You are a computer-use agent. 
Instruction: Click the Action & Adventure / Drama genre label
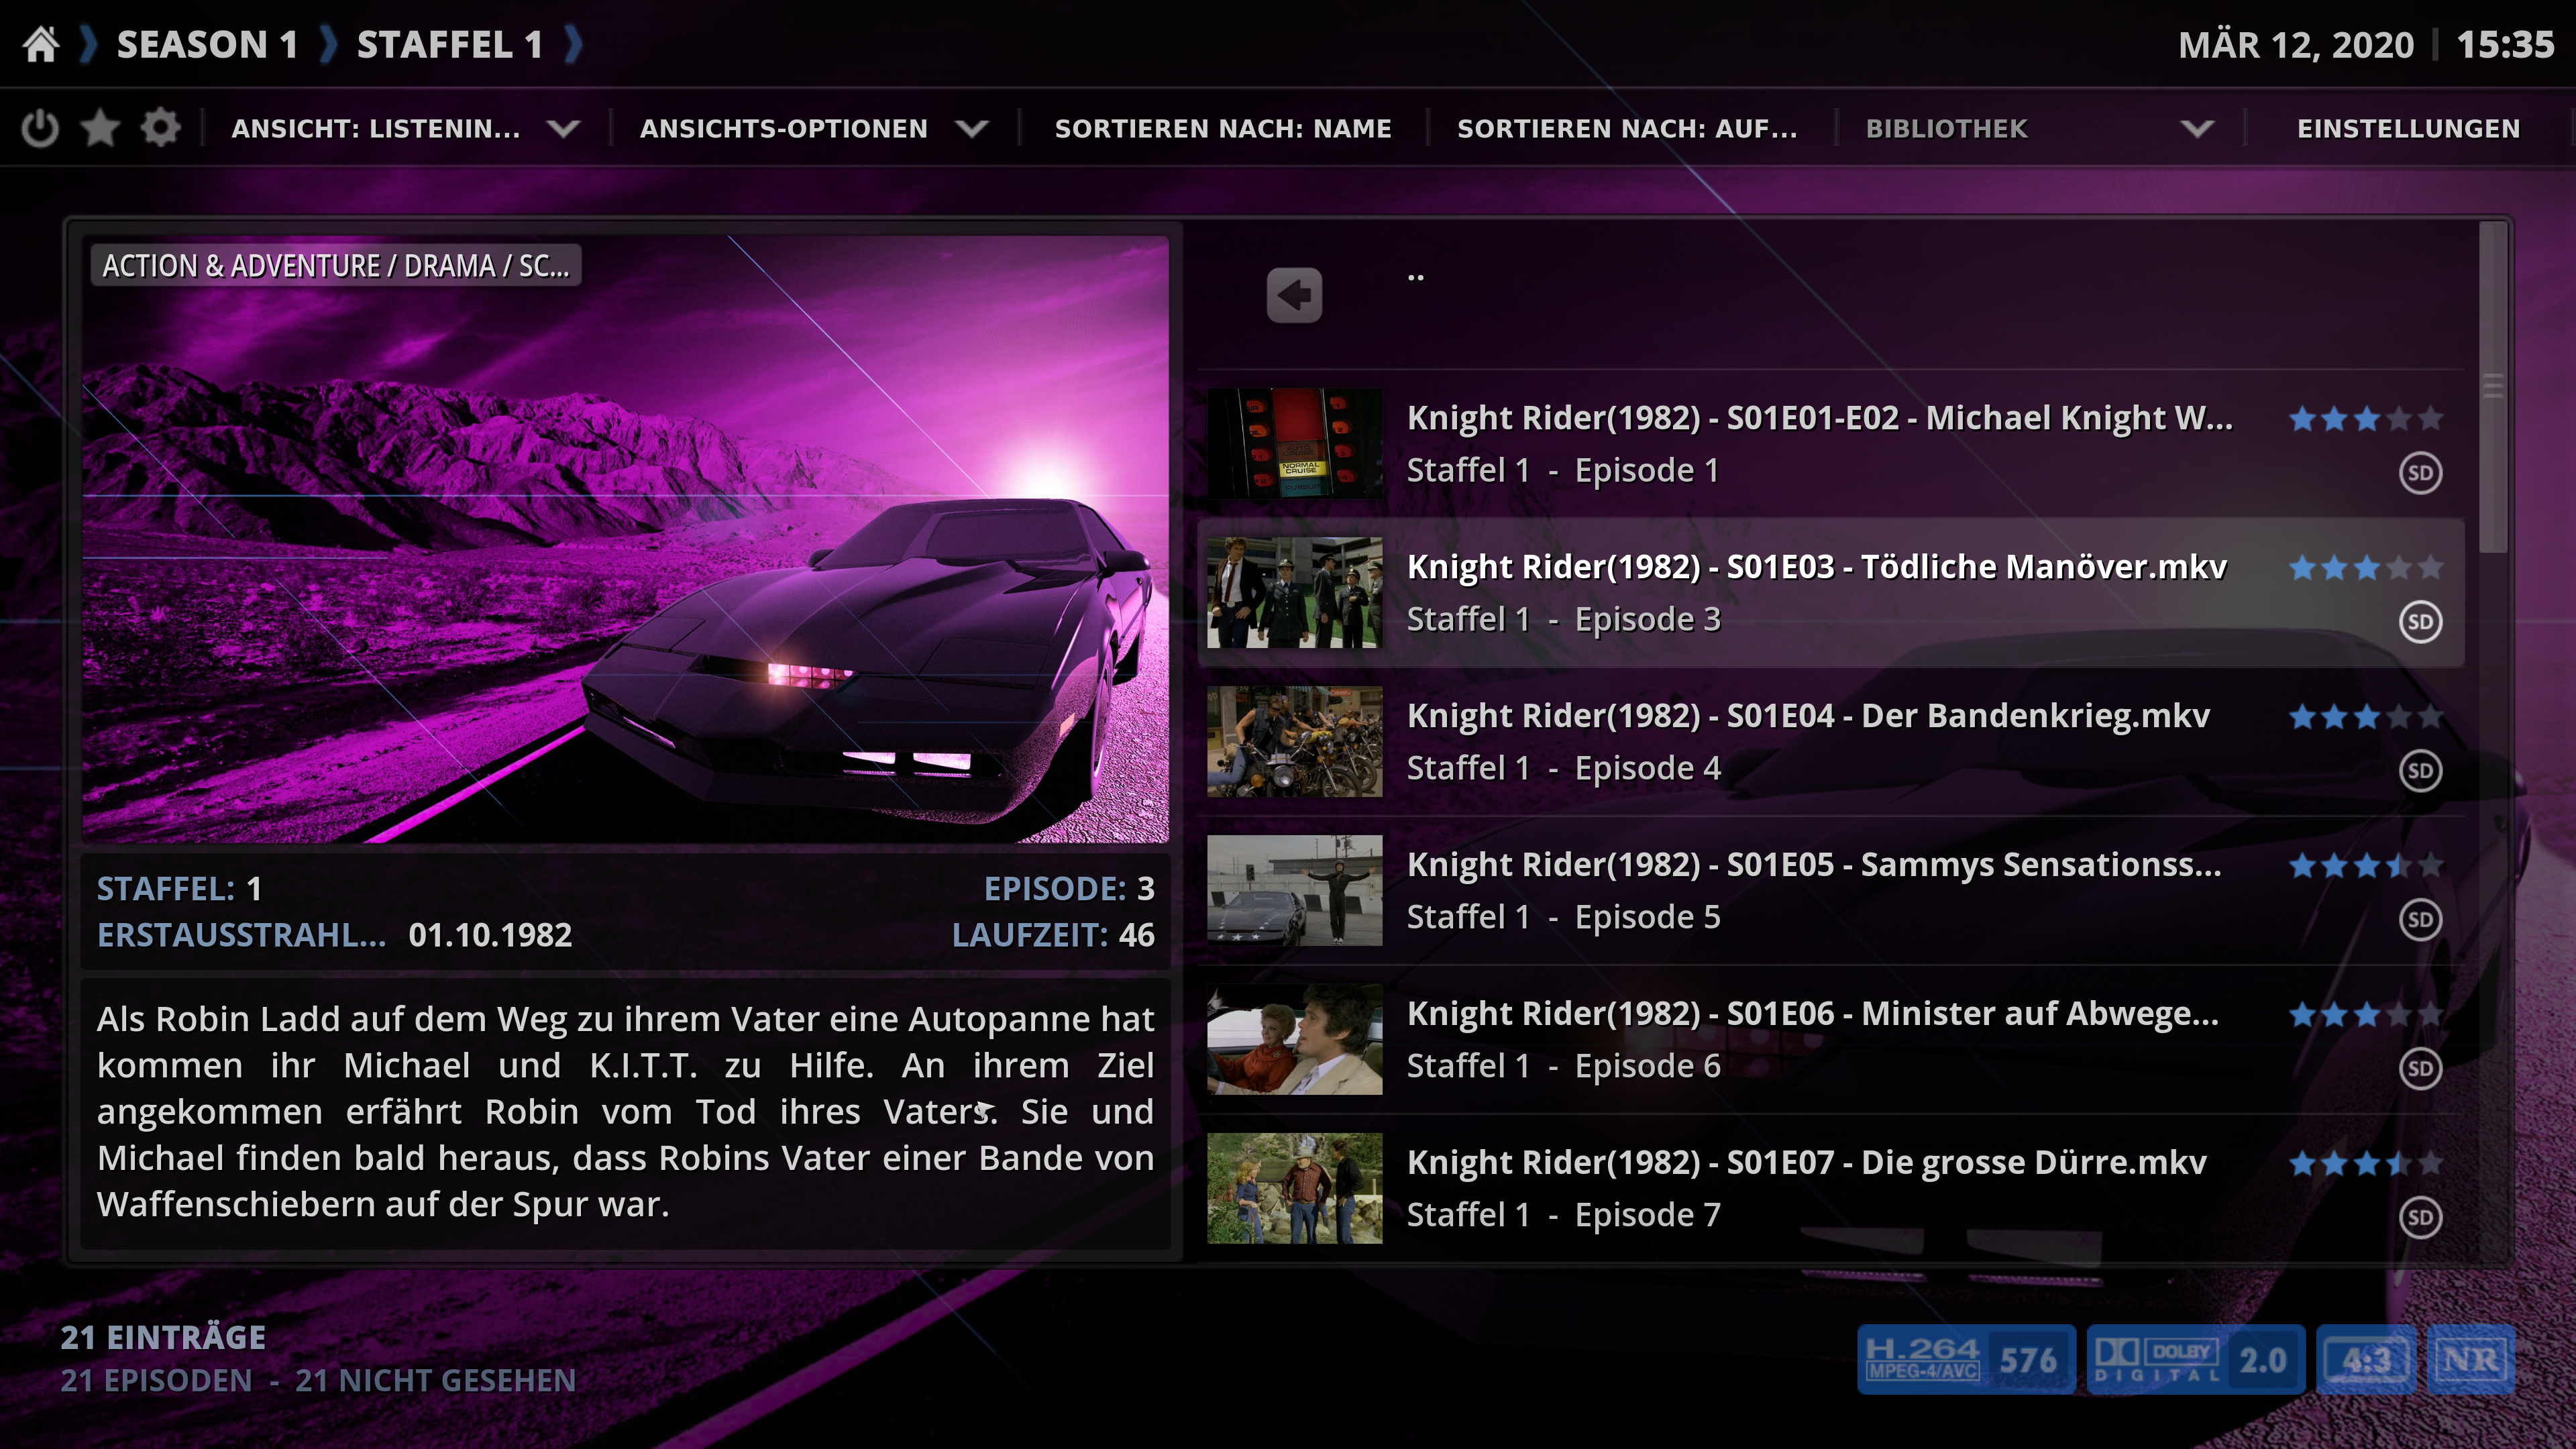click(x=336, y=266)
